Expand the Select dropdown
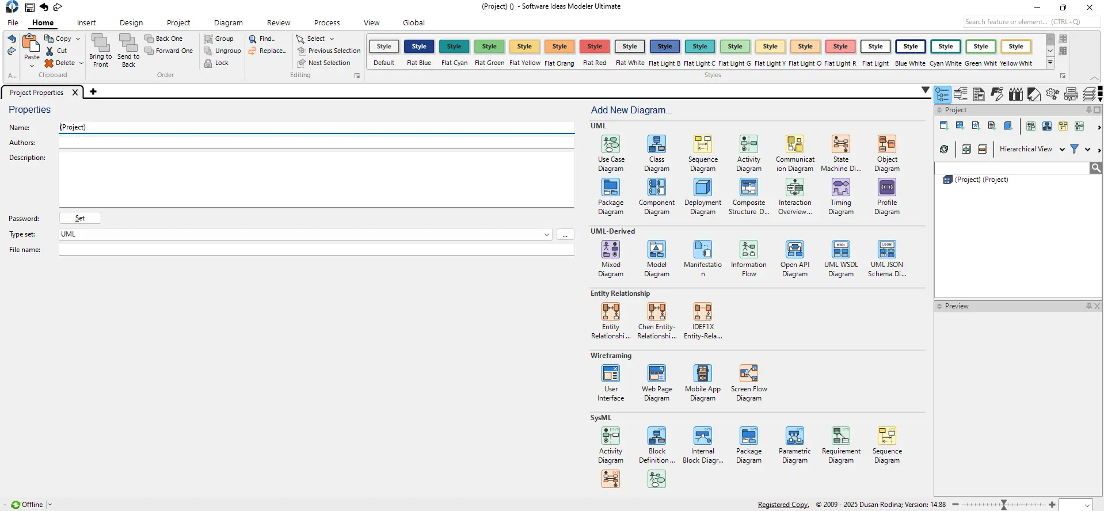Screen dimensions: 1104x511 [x=332, y=39]
